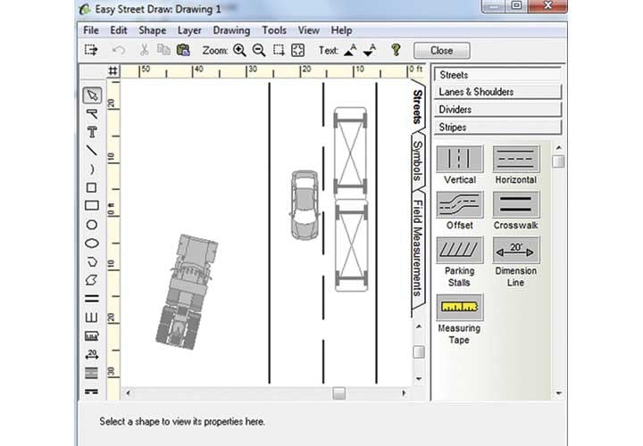Expand the Dividers category
The width and height of the screenshot is (643, 446).
(x=497, y=110)
